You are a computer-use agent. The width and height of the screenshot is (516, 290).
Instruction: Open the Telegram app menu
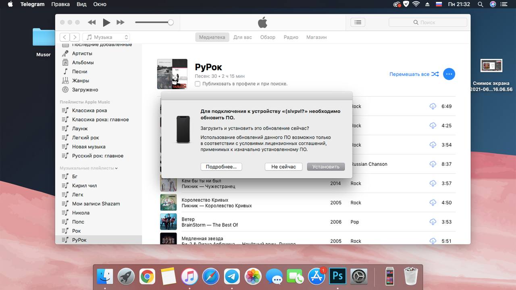click(32, 4)
